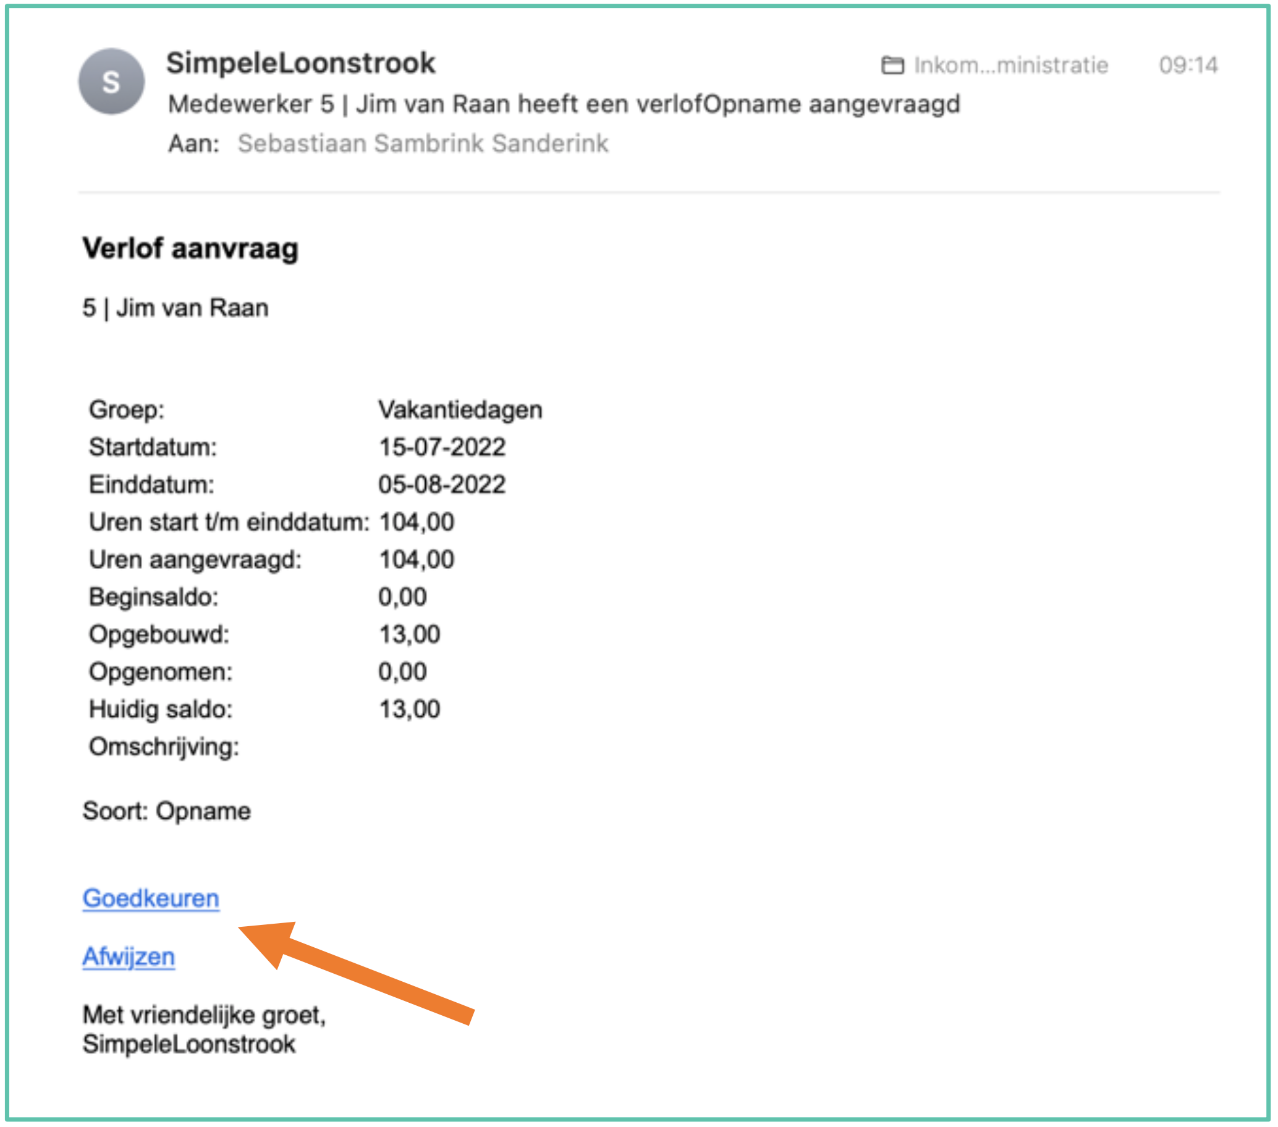Click the Goedkeuren approval link
The width and height of the screenshot is (1278, 1127).
click(x=151, y=899)
